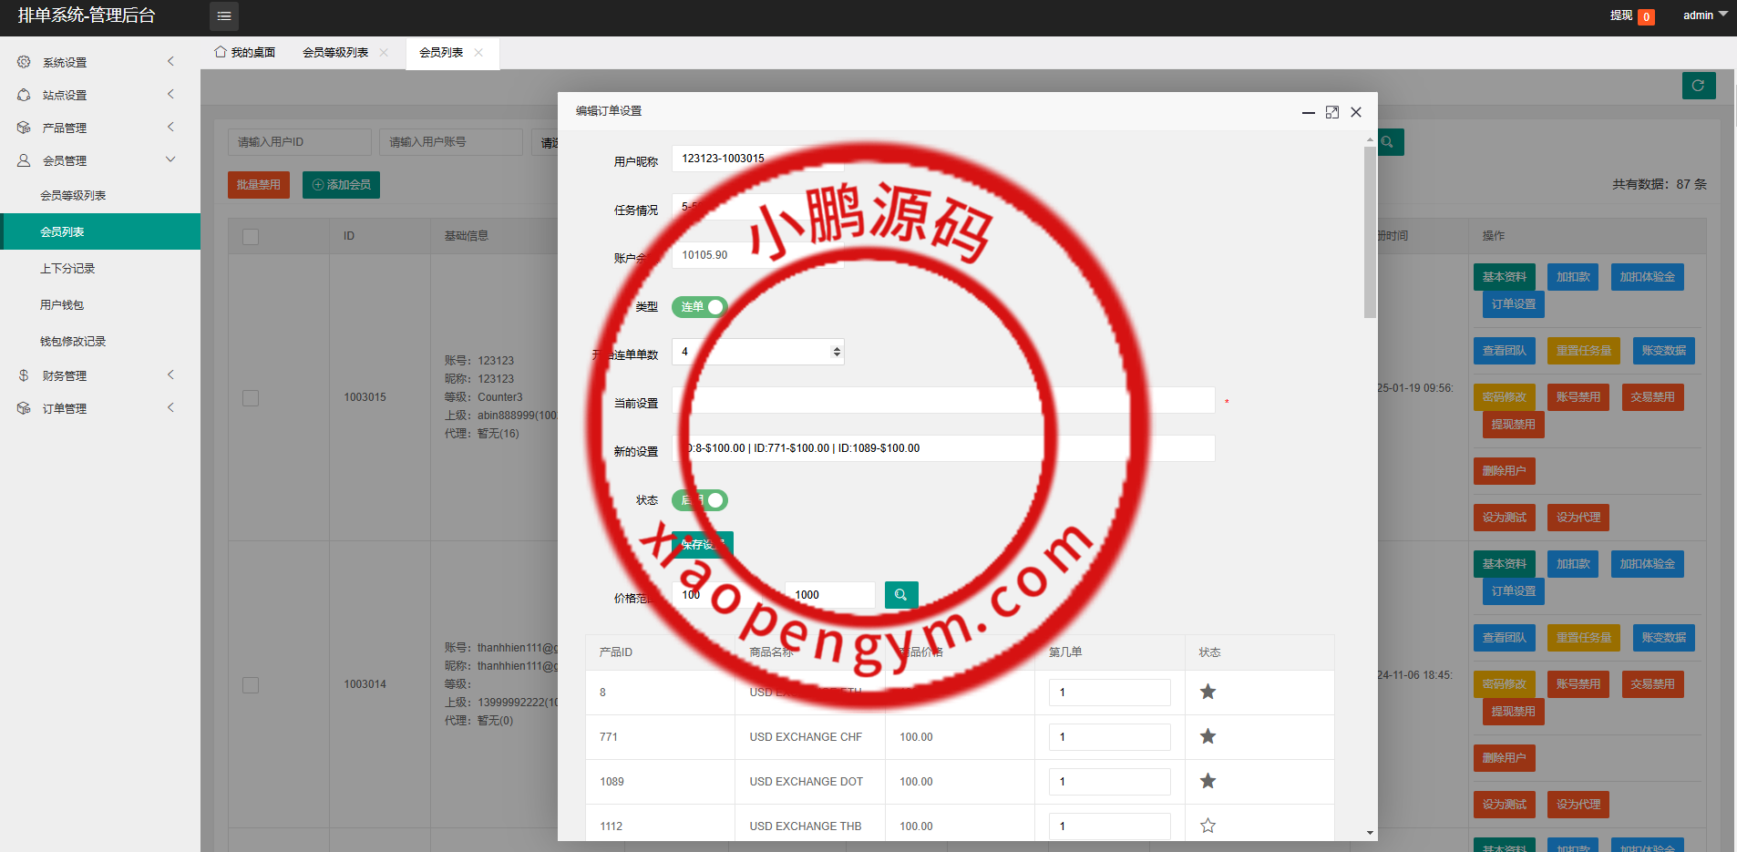The image size is (1737, 852).
Task: Click 基本资料 for member 1003015
Action: pyautogui.click(x=1505, y=277)
